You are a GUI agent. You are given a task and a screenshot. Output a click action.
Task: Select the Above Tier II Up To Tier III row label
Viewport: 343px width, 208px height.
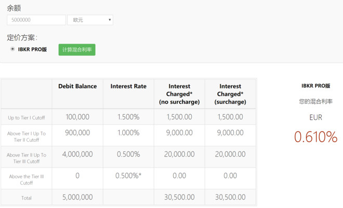pyautogui.click(x=26, y=158)
